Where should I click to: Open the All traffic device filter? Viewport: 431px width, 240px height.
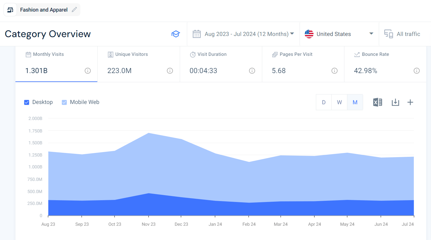click(403, 34)
